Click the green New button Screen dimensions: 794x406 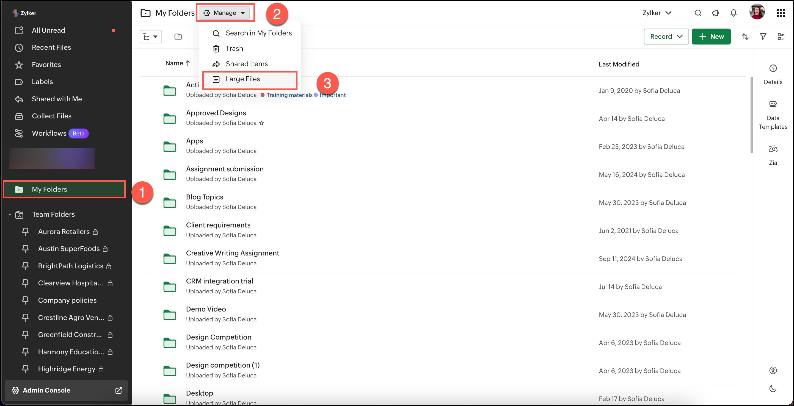(x=711, y=37)
